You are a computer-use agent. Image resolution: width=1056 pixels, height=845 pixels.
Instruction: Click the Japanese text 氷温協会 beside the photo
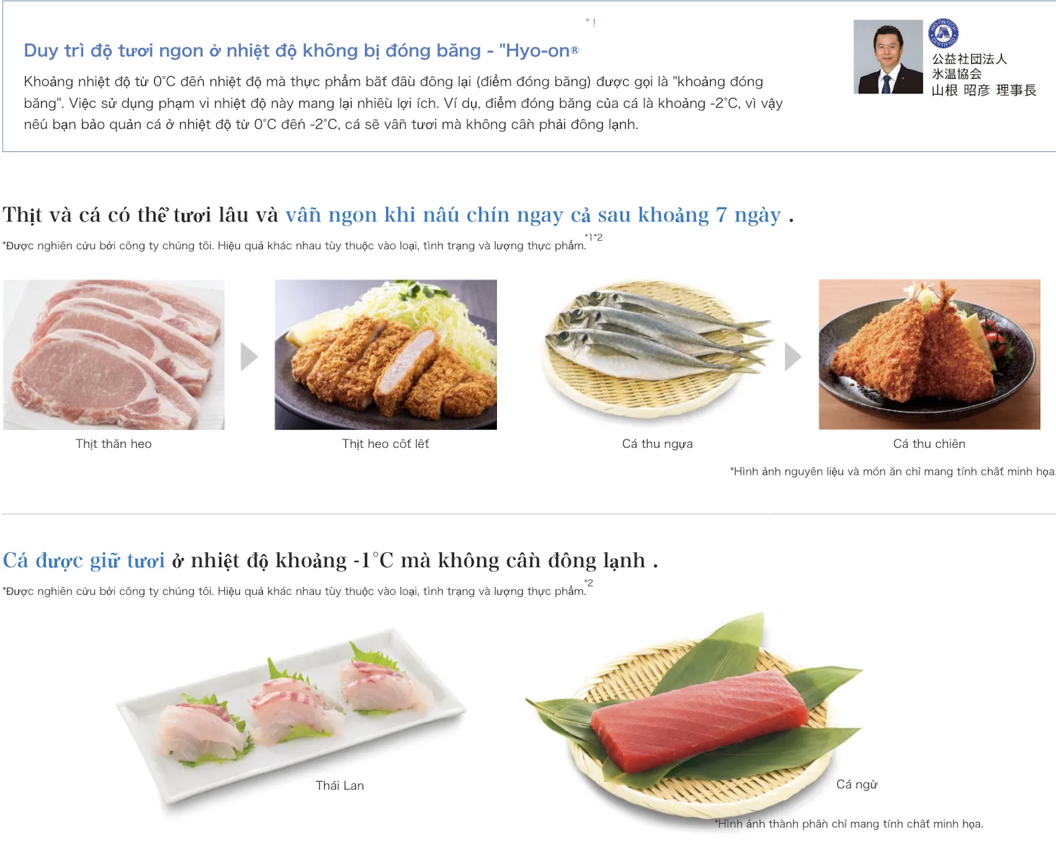[957, 74]
